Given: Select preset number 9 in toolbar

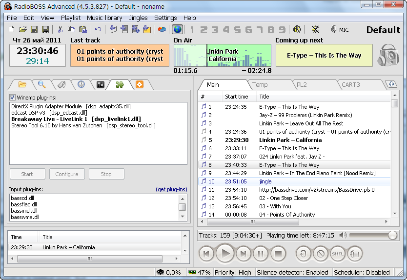Looking at the screenshot, I should click(282, 30).
